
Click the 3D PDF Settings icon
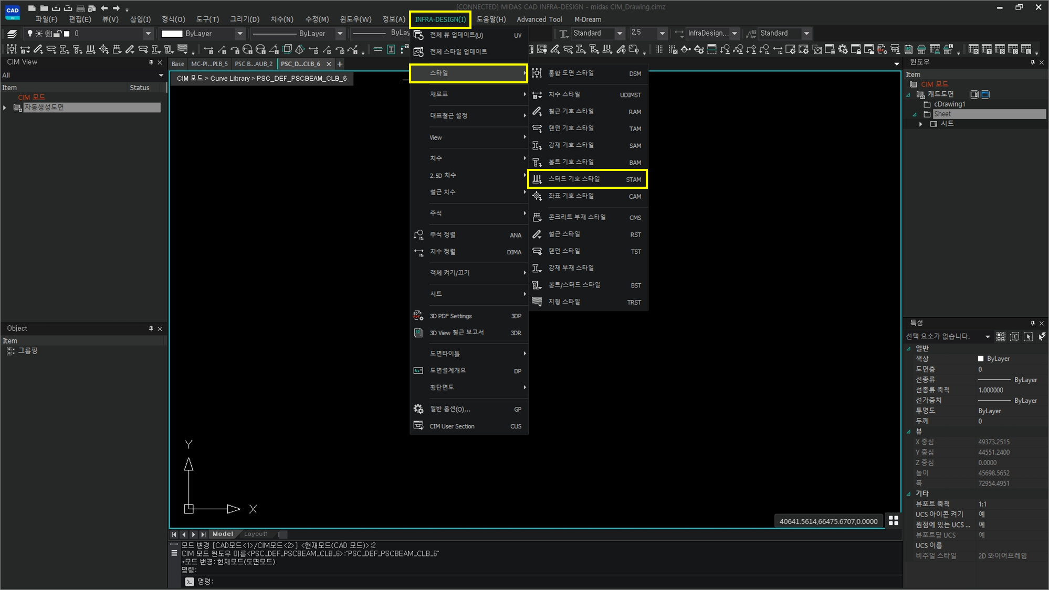(x=418, y=316)
